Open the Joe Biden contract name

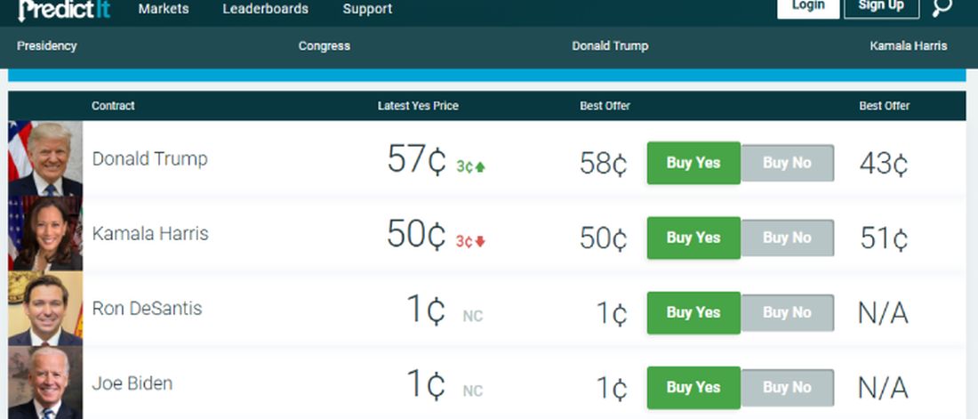point(132,383)
